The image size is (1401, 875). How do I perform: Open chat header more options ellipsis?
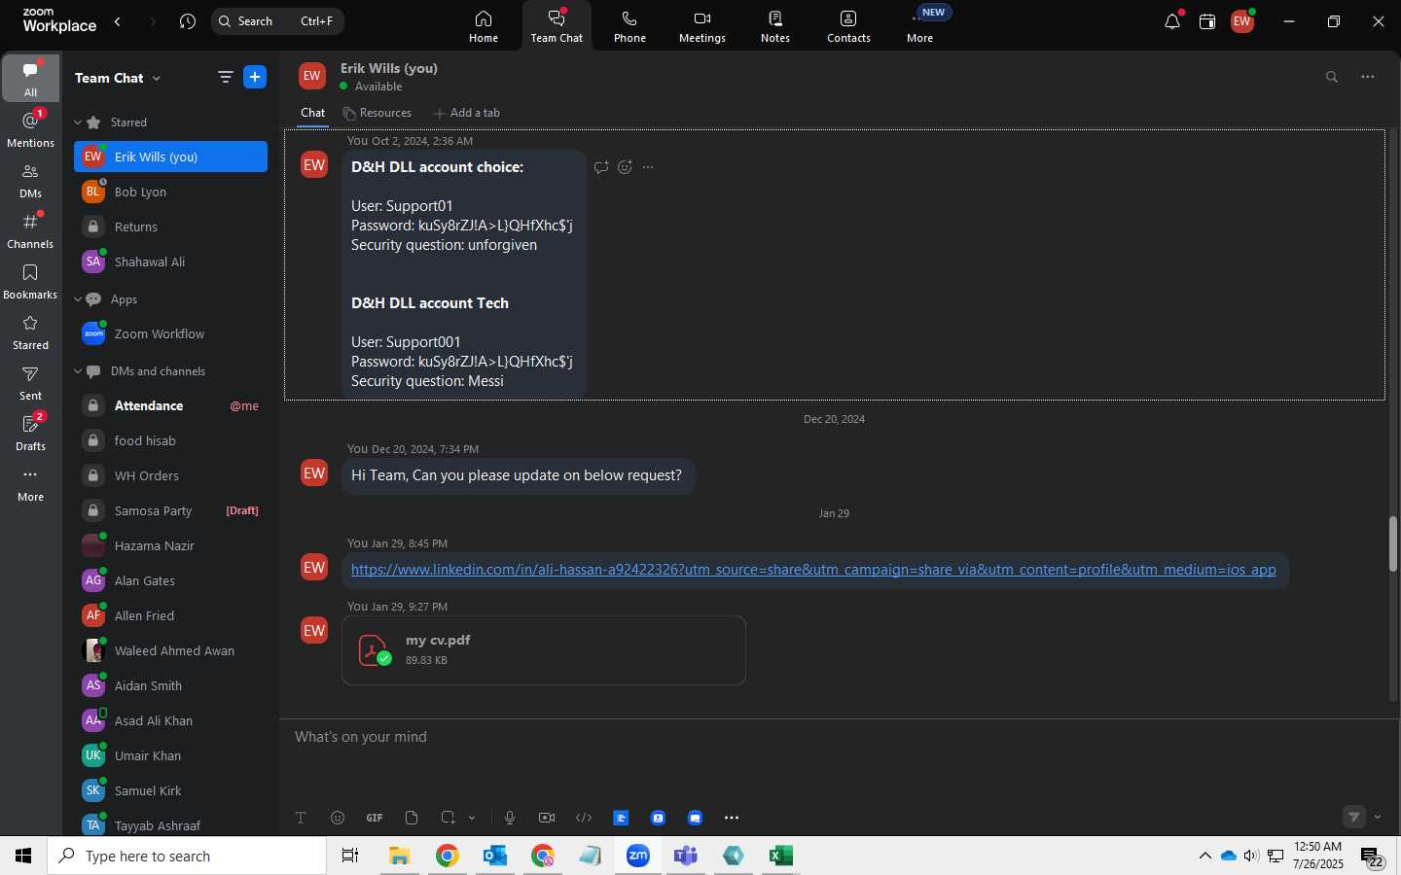[1368, 77]
